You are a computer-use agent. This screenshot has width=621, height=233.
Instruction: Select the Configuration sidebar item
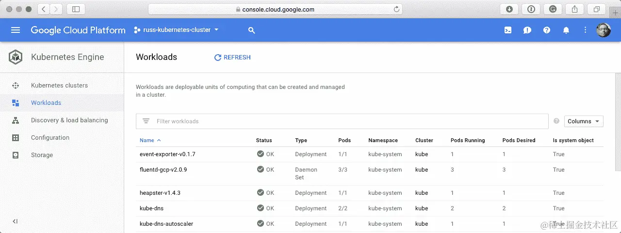pos(50,138)
